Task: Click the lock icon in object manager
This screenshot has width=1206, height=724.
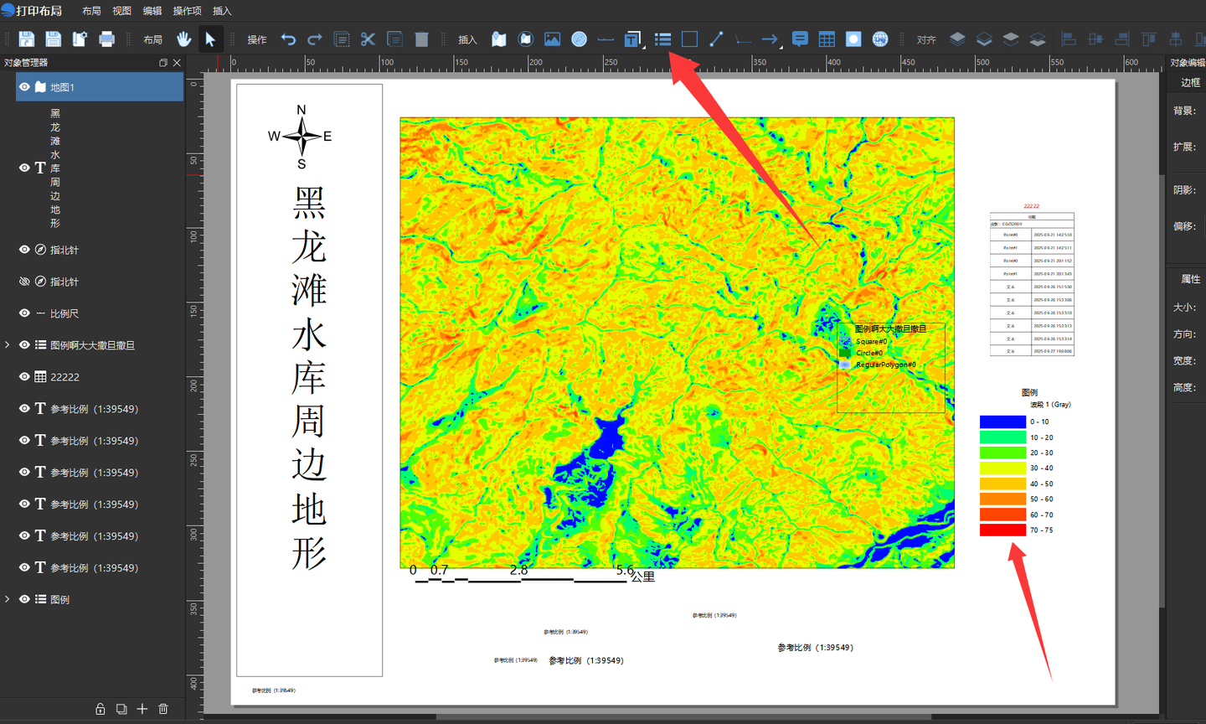Action: (x=100, y=709)
